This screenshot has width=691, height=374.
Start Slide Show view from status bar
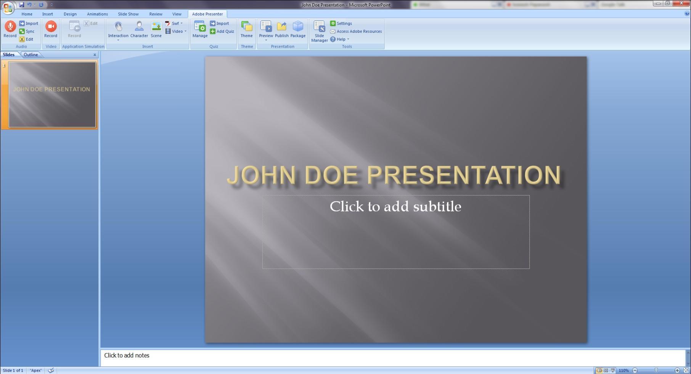[x=613, y=370]
